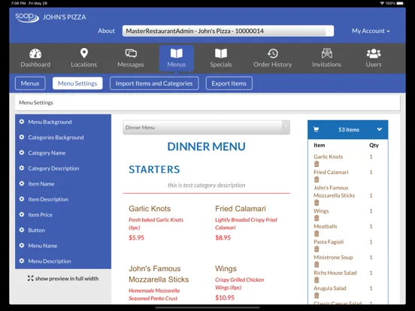The height and width of the screenshot is (311, 415).
Task: Click gear icon beside Category Description
Action: (22, 168)
